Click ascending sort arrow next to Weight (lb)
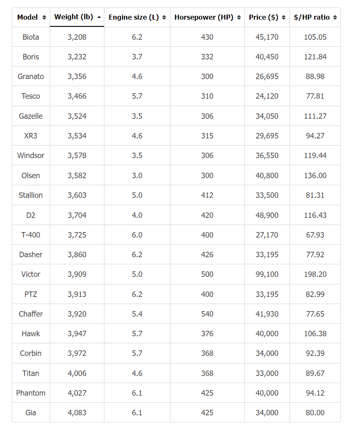 99,17
